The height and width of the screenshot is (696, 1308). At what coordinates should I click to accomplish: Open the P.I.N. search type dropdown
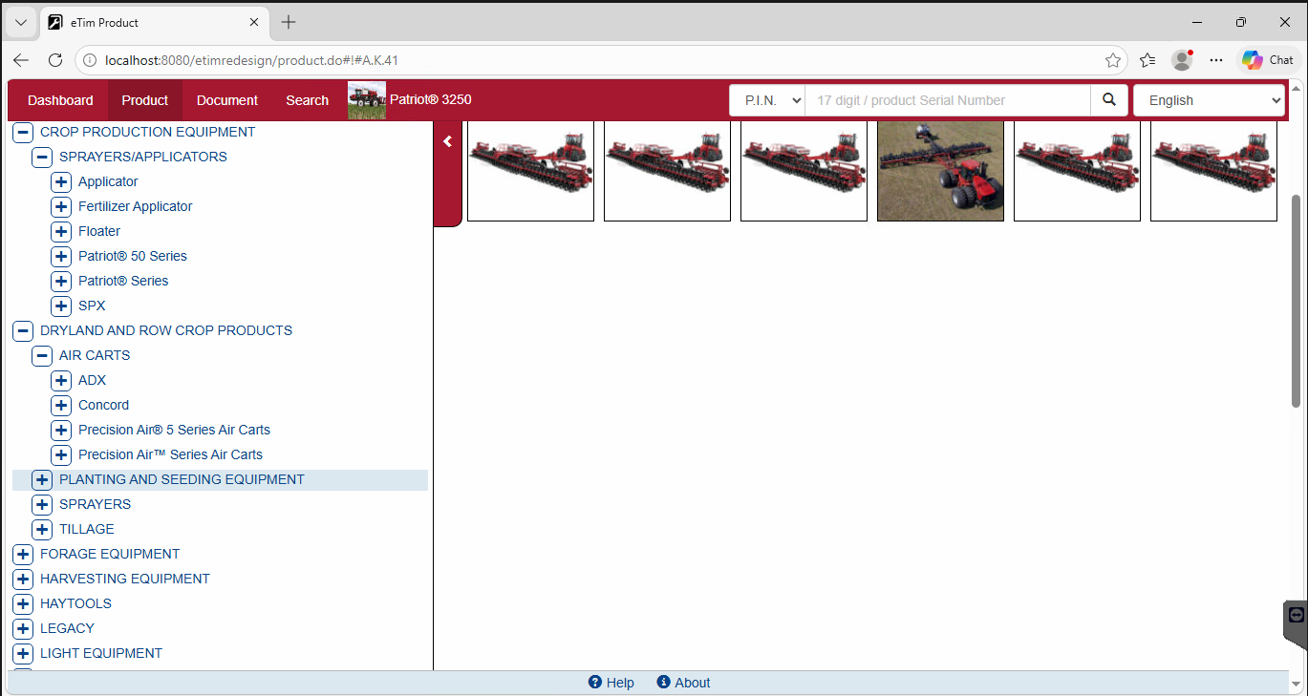[767, 100]
